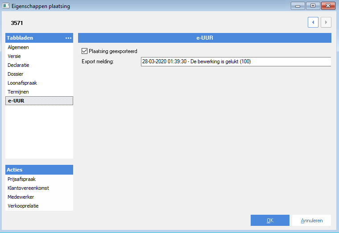This screenshot has width=339, height=233.
Task: Cancel with the Annuleren button
Action: point(311,220)
